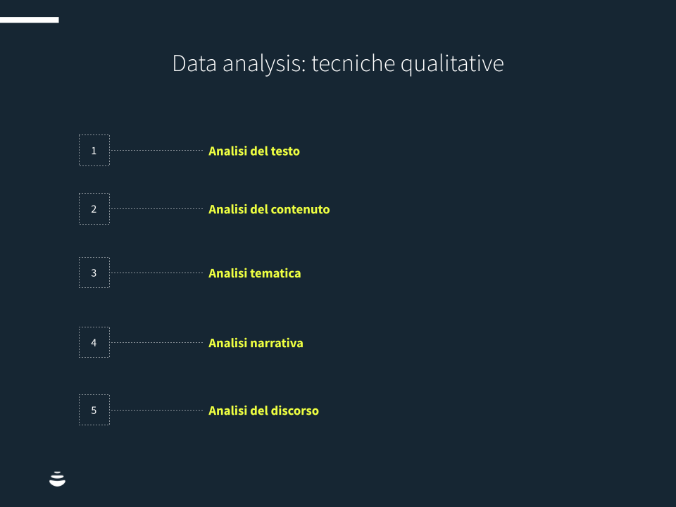Select the dotted line leading to "Analisi tematica"
This screenshot has height=507, width=676.
[x=156, y=273]
